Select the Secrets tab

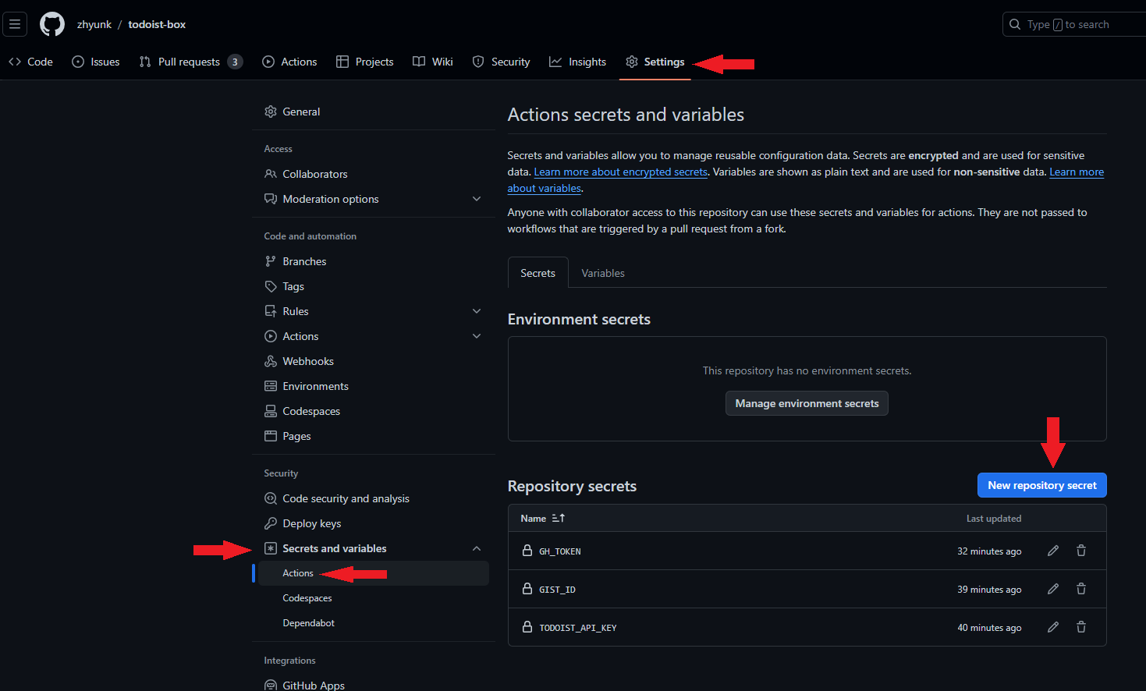pos(538,273)
